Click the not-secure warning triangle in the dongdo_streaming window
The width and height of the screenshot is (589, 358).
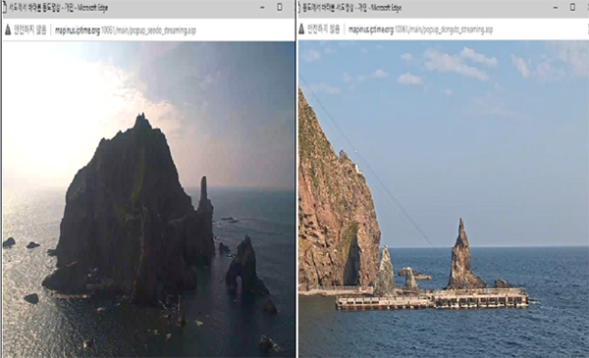click(301, 29)
